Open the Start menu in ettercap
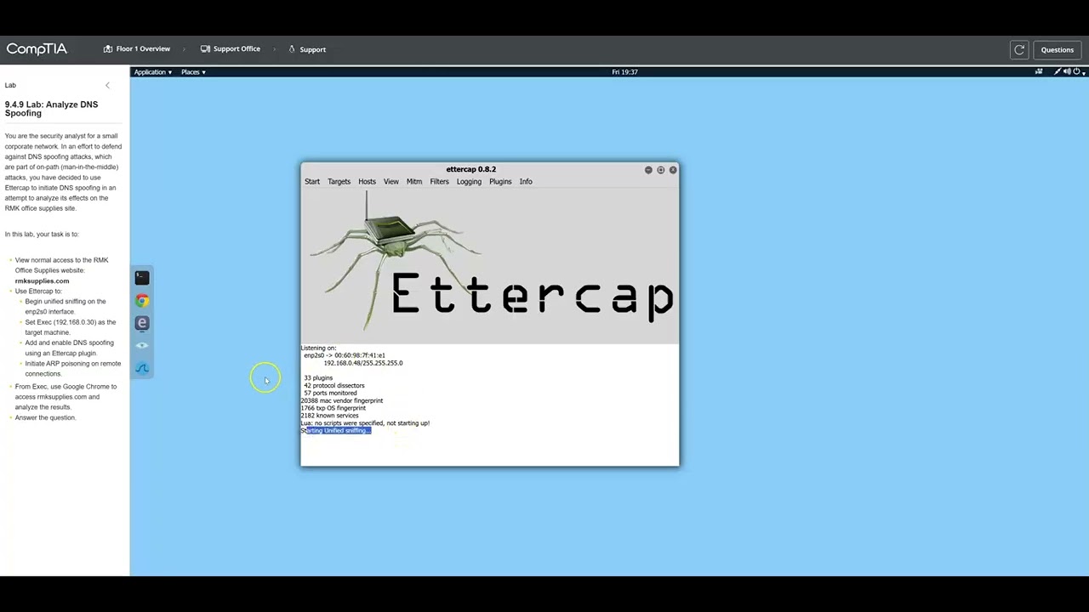The image size is (1089, 612). pos(312,182)
